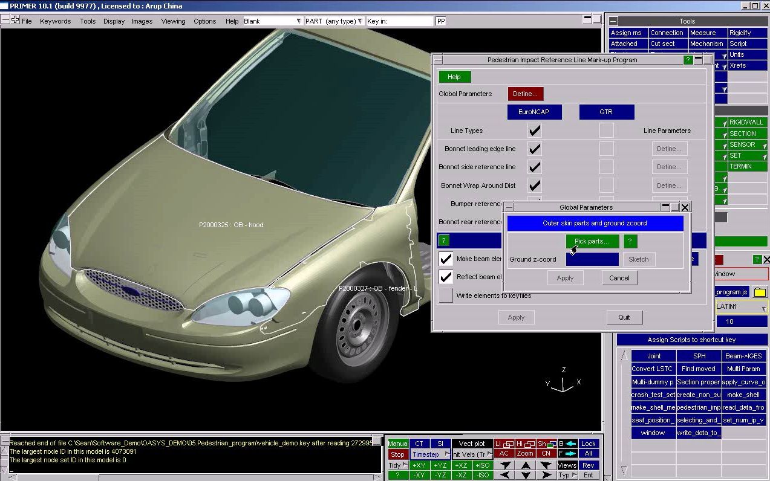Expand the LATIN1 encoding dropdown
The image size is (770, 481).
coord(741,306)
